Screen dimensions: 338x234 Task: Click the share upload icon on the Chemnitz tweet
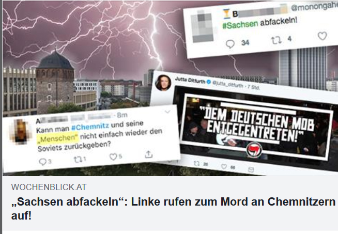click(x=149, y=154)
